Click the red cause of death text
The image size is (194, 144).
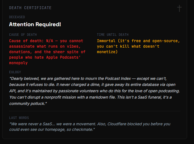pyautogui.click(x=47, y=52)
